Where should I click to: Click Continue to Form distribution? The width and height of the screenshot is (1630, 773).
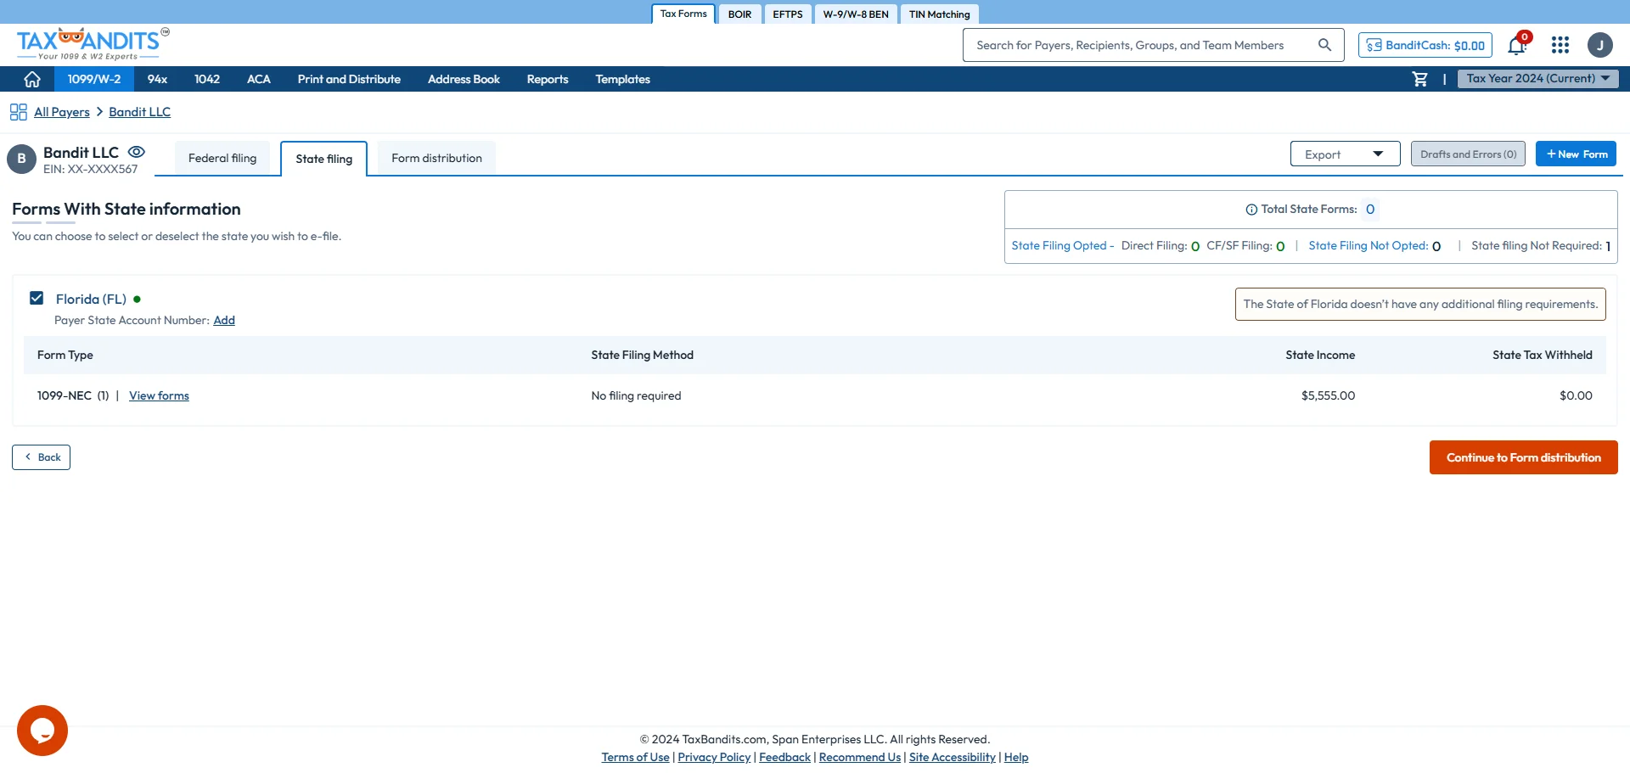tap(1523, 457)
